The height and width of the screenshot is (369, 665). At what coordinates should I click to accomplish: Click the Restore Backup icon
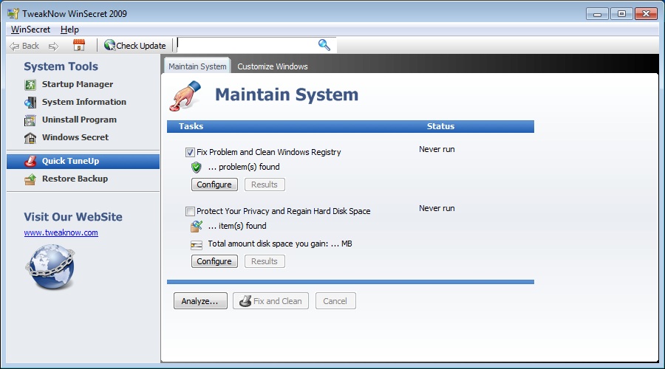[x=30, y=179]
